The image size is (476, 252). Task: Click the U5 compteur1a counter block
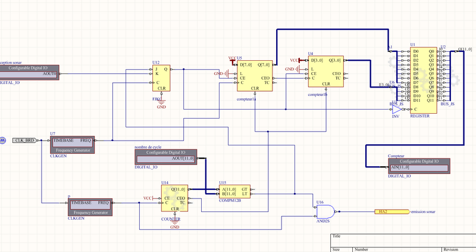pyautogui.click(x=255, y=76)
